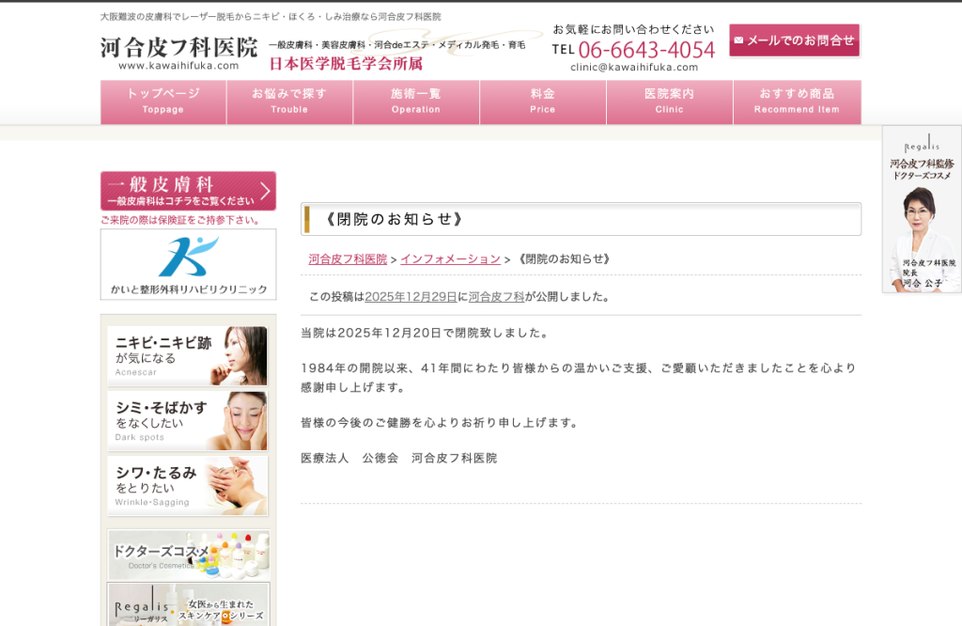Click the 《閉院のお知らせ》 breadcrumb text
This screenshot has height=626, width=962.
[564, 259]
